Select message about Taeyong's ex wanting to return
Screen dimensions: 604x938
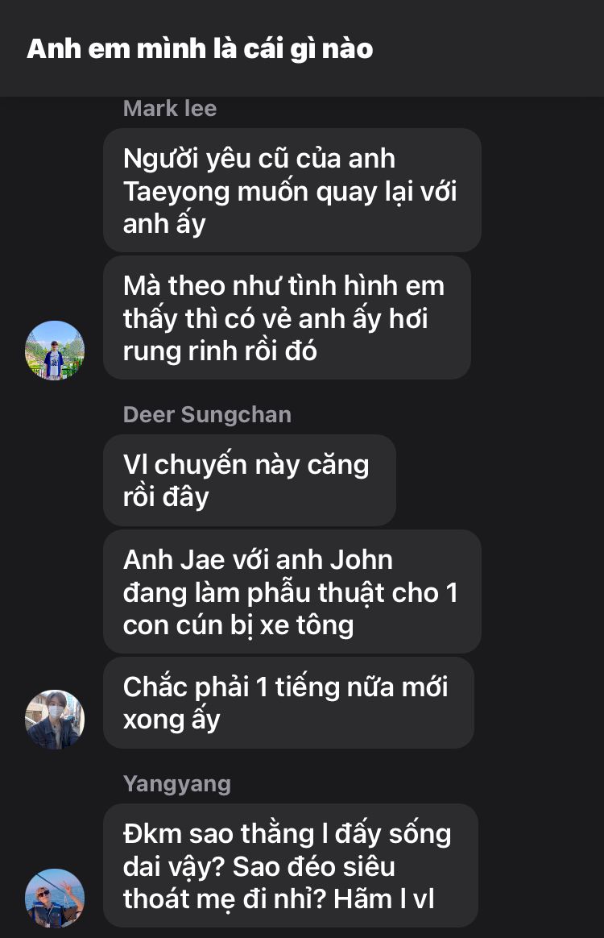pyautogui.click(x=292, y=190)
